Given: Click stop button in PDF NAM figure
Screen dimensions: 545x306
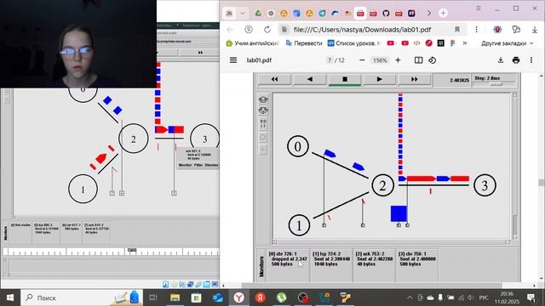Looking at the screenshot, I should tap(345, 79).
